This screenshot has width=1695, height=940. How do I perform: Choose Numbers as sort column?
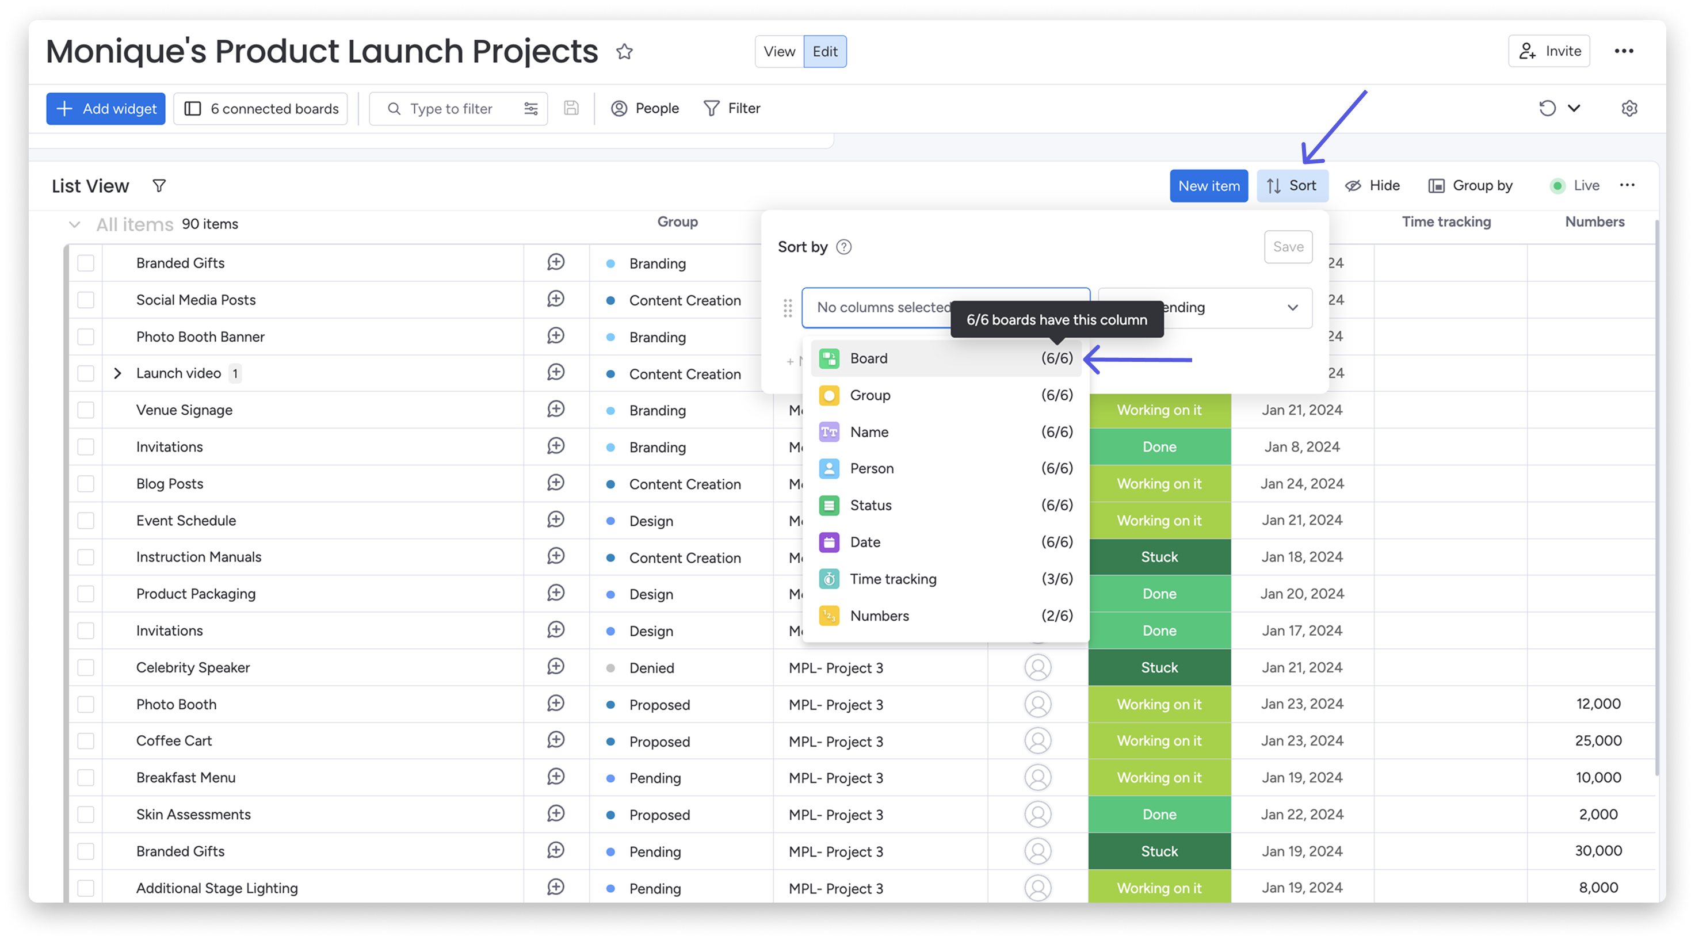click(x=945, y=616)
